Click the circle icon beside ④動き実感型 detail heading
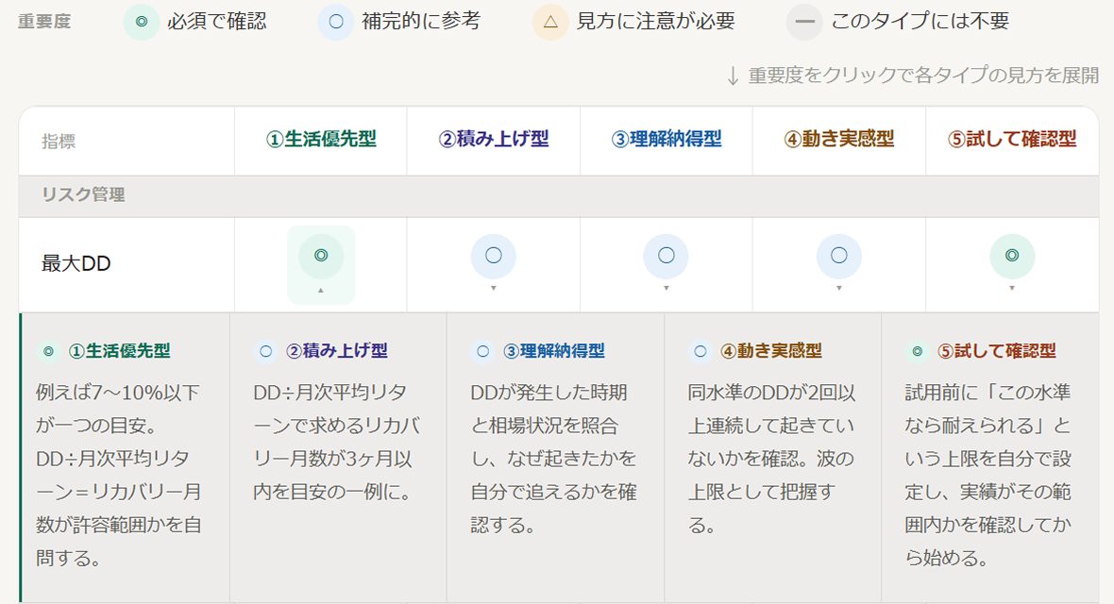1114x604 pixels. point(700,351)
